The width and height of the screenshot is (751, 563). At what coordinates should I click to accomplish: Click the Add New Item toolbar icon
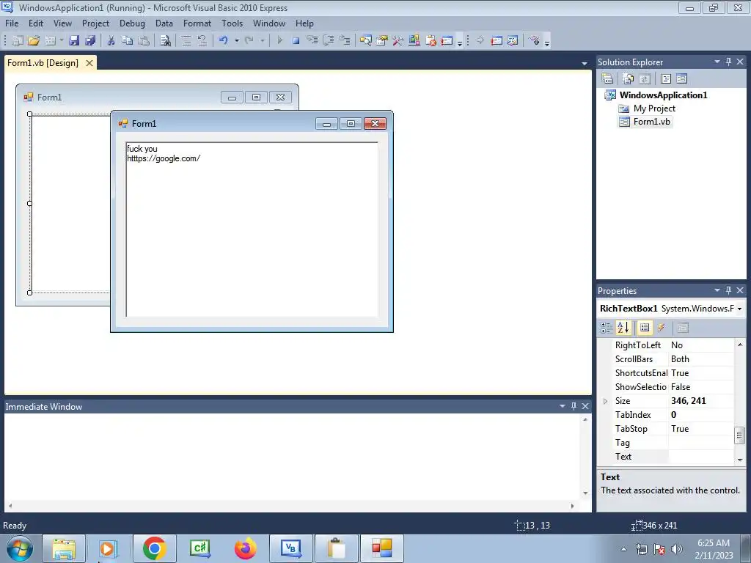pos(50,41)
